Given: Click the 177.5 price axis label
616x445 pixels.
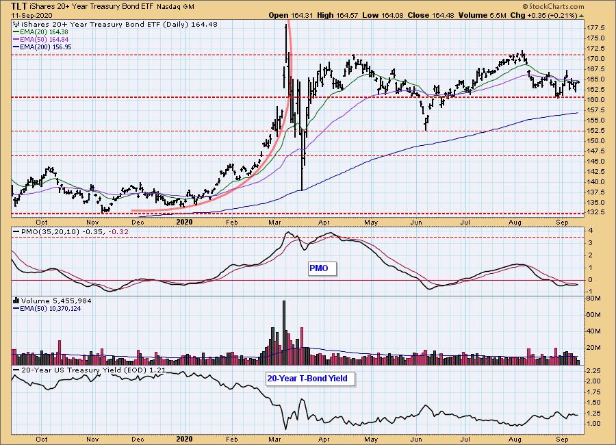Looking at the screenshot, I should point(595,28).
